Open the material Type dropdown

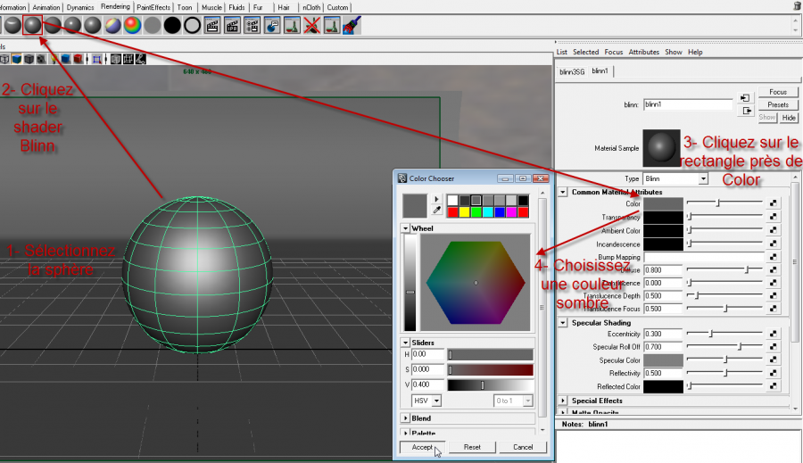click(x=675, y=178)
